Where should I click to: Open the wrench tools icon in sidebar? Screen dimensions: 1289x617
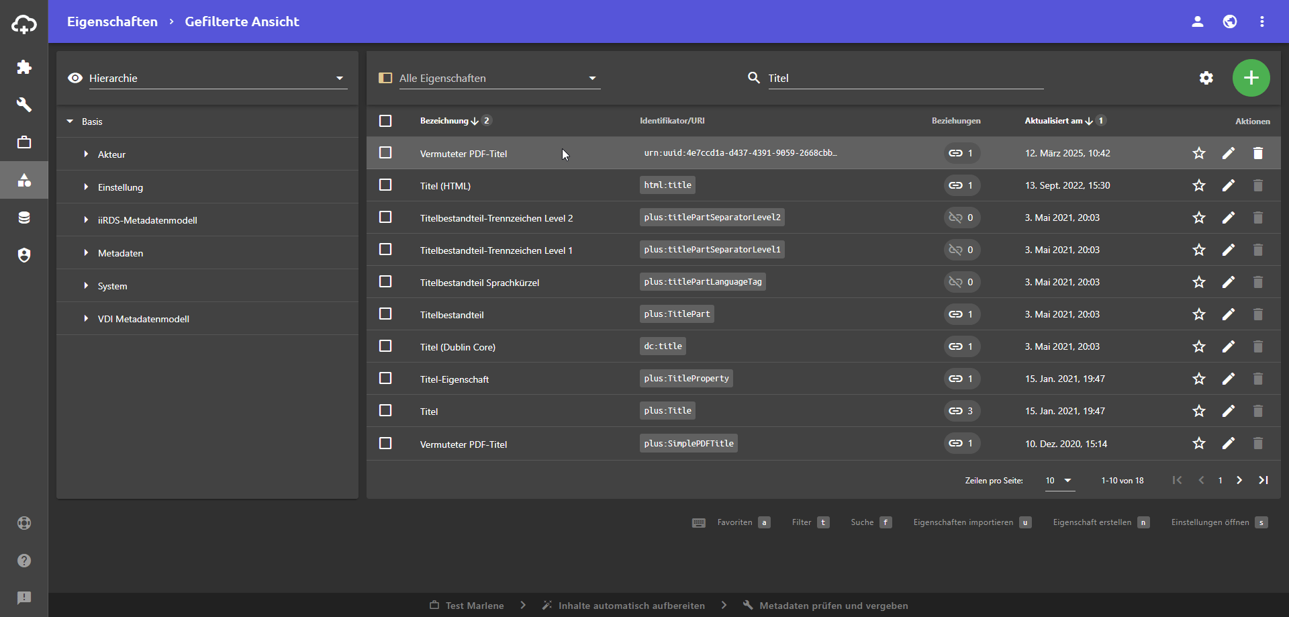point(24,105)
